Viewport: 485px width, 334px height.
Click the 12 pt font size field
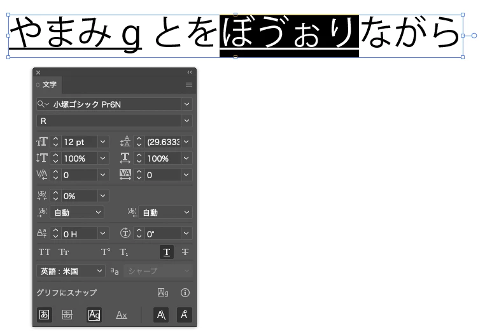click(80, 142)
